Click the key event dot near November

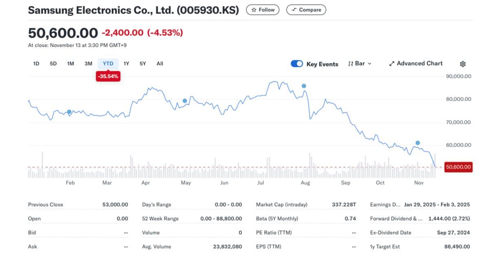[418, 143]
